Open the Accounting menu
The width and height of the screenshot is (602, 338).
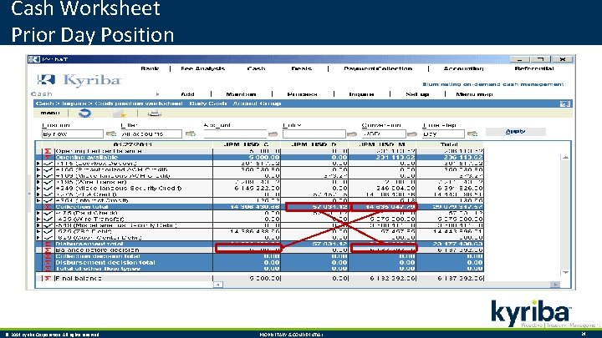(463, 68)
